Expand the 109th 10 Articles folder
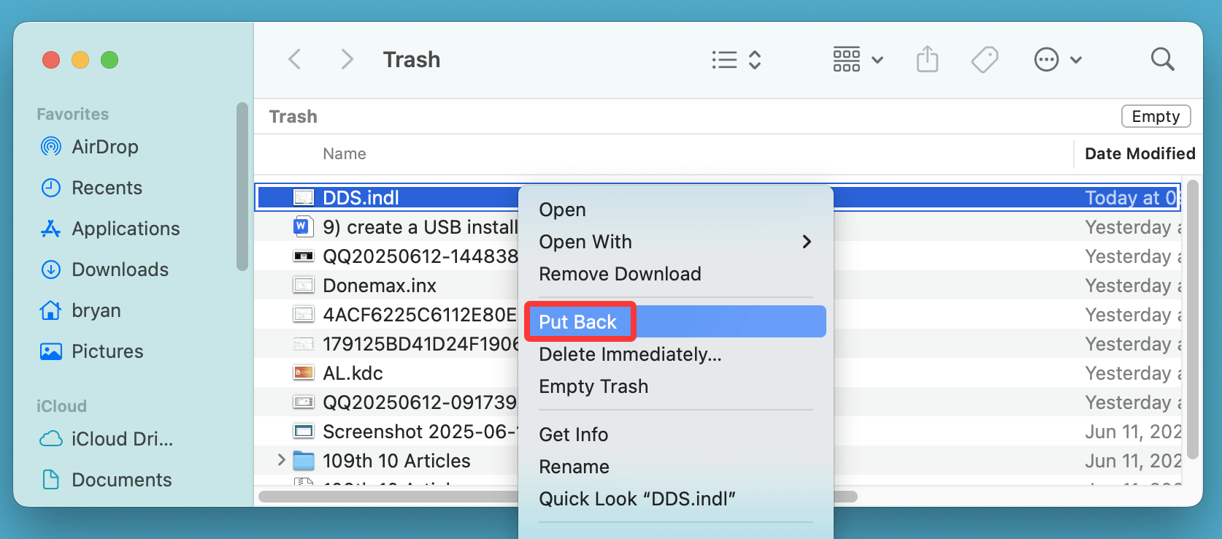Viewport: 1222px width, 539px height. [x=281, y=460]
